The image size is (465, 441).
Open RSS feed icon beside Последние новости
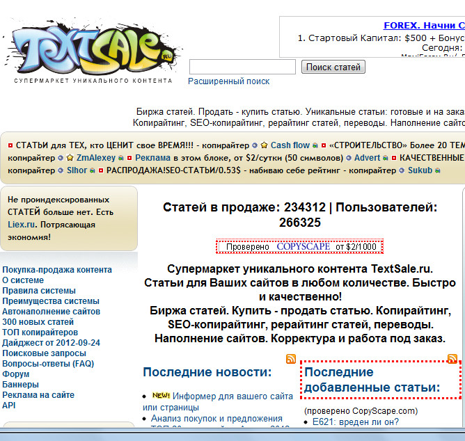[291, 359]
